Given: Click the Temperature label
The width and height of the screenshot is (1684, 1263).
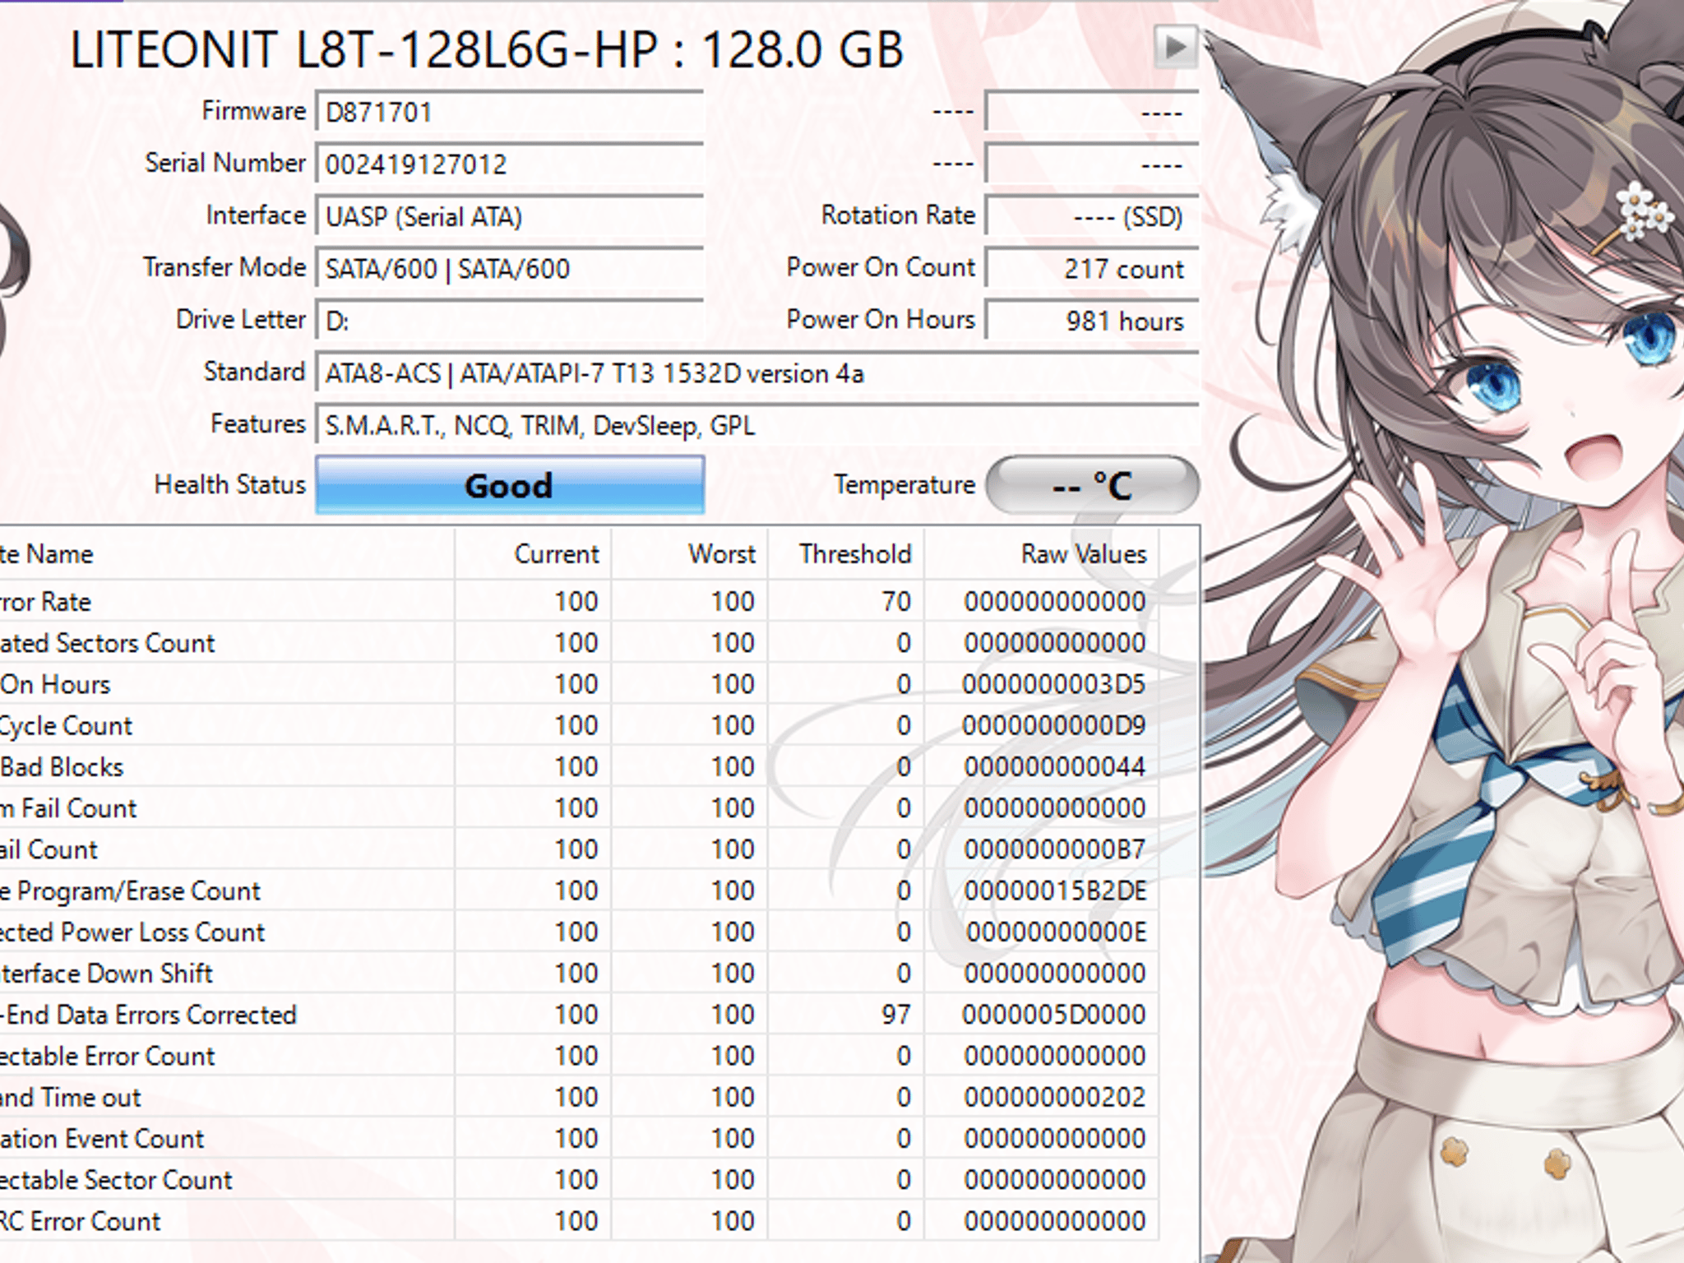Looking at the screenshot, I should [x=904, y=484].
